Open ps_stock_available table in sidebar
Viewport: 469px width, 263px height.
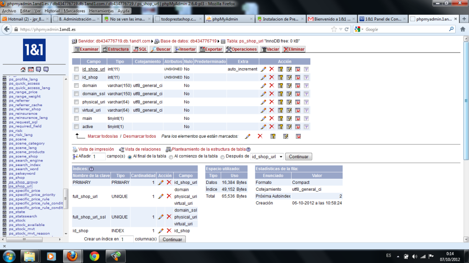[x=27, y=225]
